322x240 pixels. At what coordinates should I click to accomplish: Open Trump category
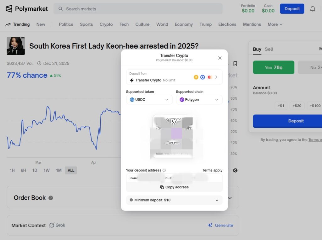(205, 24)
